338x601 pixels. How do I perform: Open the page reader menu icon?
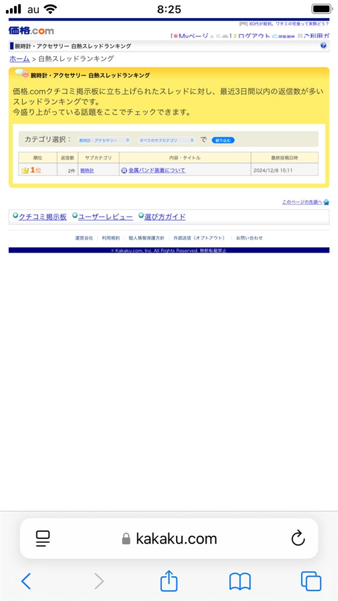pyautogui.click(x=43, y=539)
